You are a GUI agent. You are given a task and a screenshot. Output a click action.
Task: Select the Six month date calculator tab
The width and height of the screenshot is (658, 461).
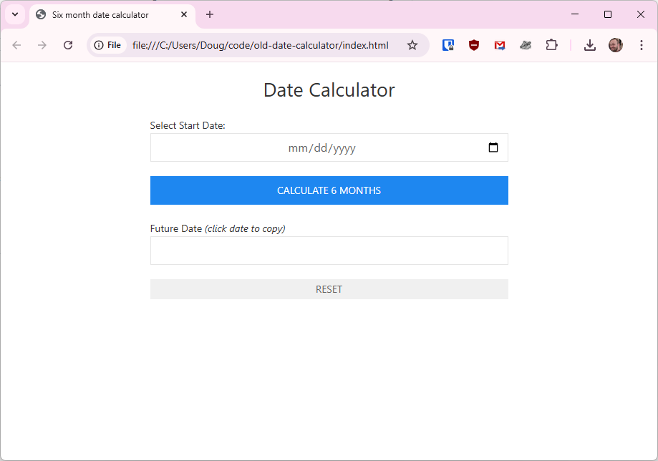100,14
